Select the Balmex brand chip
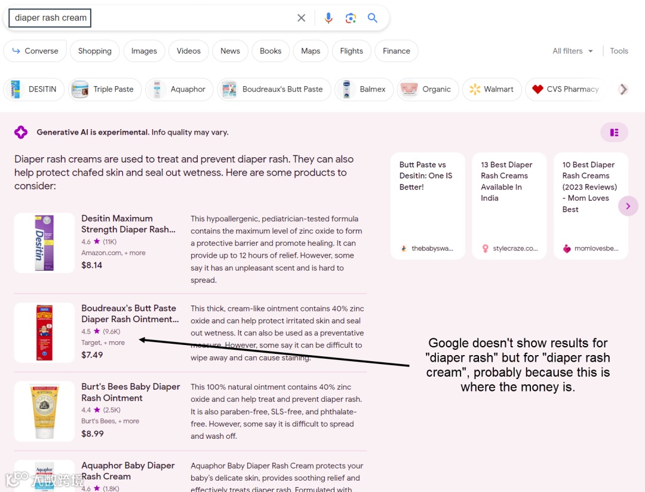The width and height of the screenshot is (645, 492). 364,89
